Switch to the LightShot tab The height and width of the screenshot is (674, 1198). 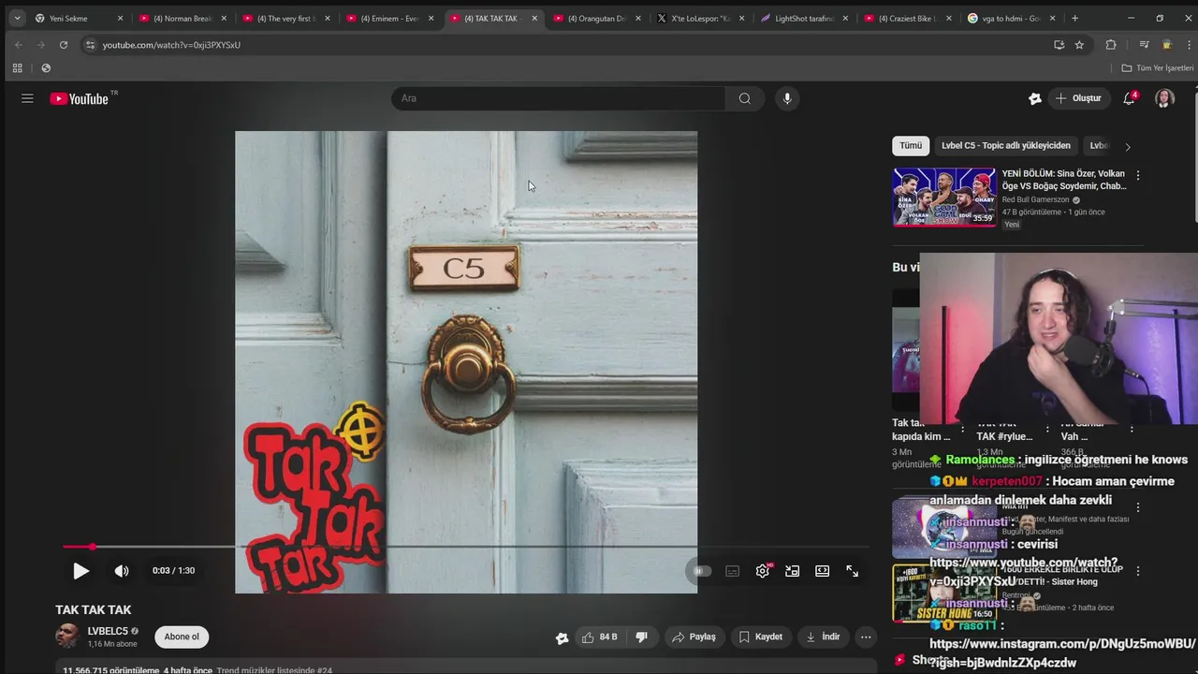(x=805, y=18)
